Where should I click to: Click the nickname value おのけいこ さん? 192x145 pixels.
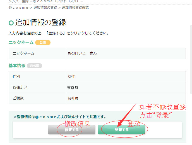[82, 53]
